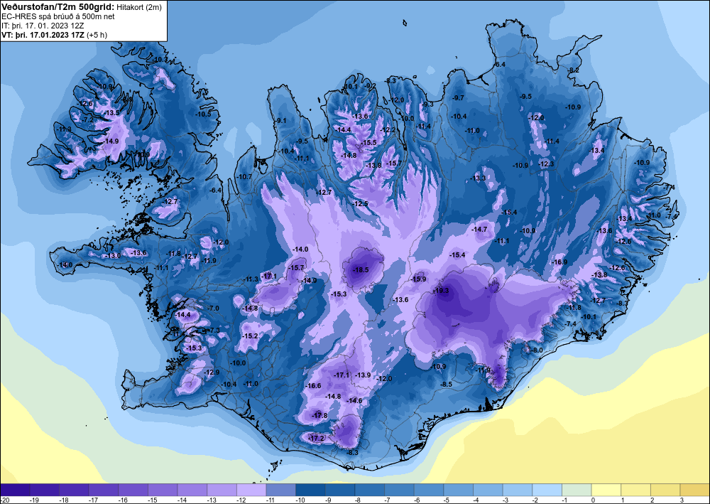Click the legend swatch above the 2 label
This screenshot has width=710, height=504.
click(665, 490)
